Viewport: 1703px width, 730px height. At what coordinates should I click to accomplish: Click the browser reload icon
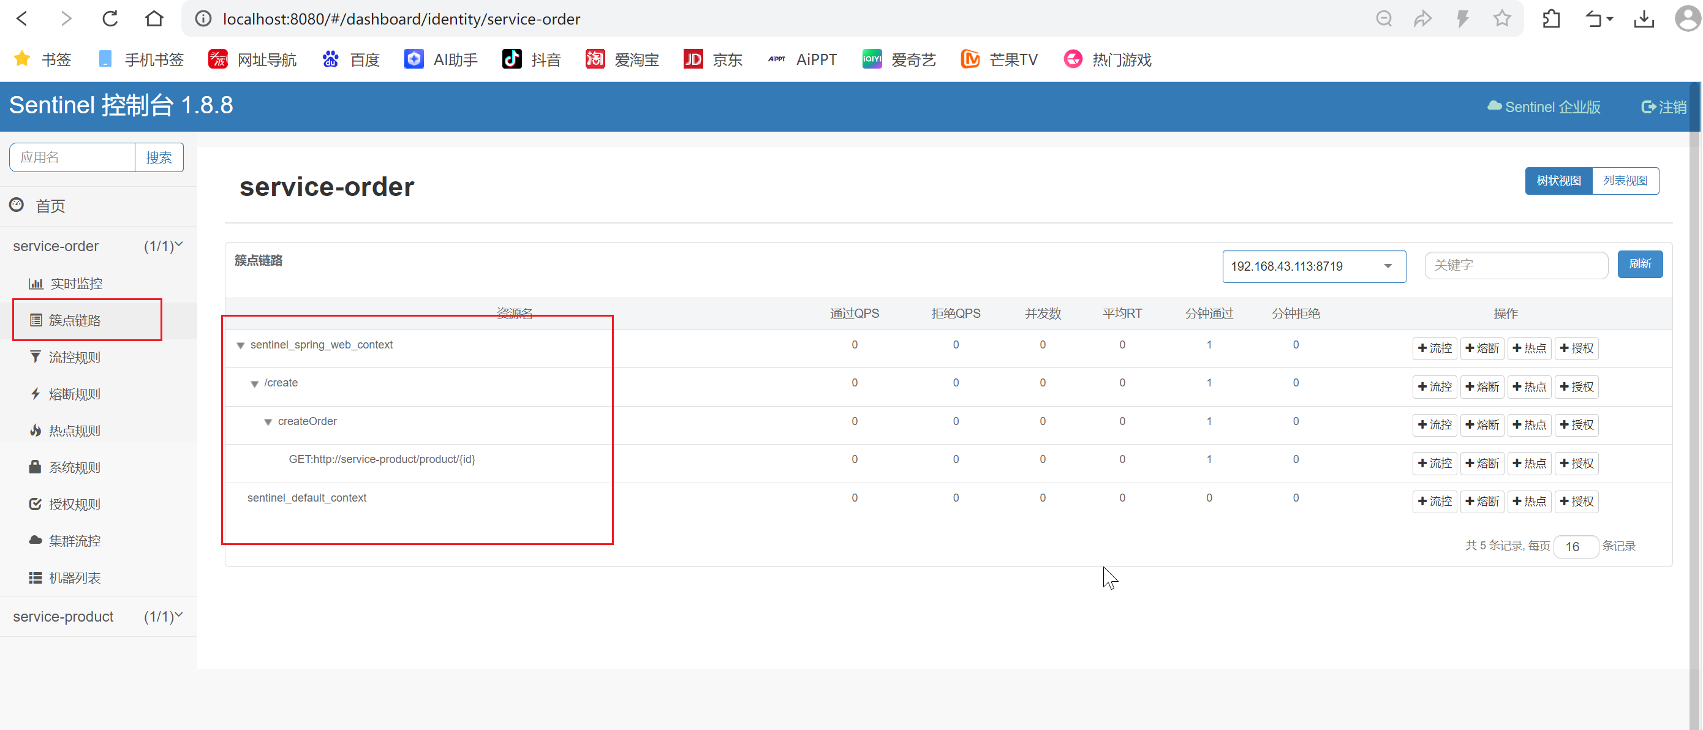(x=110, y=18)
